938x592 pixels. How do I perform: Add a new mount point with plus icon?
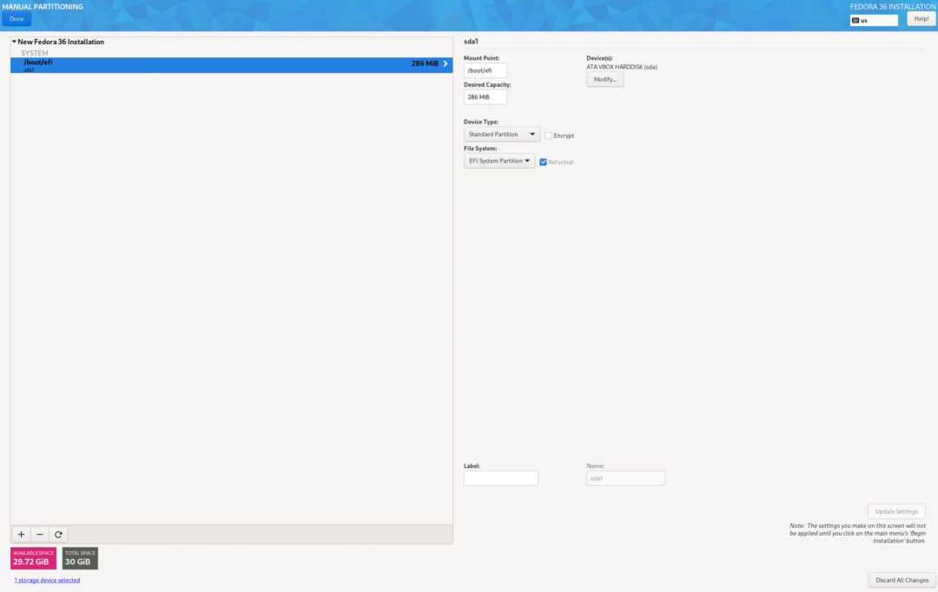pos(21,534)
